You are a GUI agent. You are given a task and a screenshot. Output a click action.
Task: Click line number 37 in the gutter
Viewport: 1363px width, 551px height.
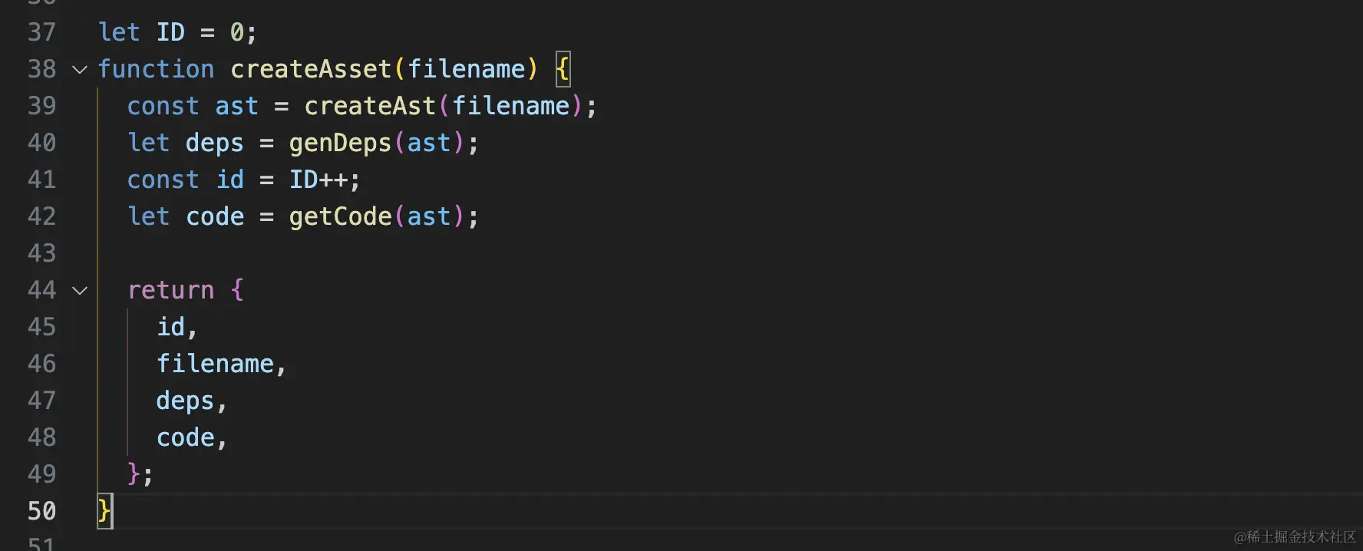(x=42, y=32)
